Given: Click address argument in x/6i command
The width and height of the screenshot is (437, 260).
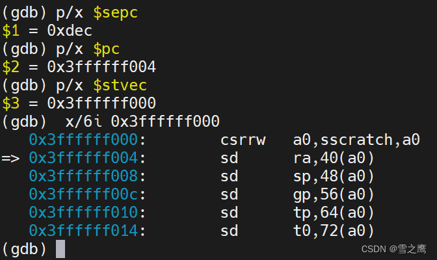Looking at the screenshot, I should pos(165,122).
